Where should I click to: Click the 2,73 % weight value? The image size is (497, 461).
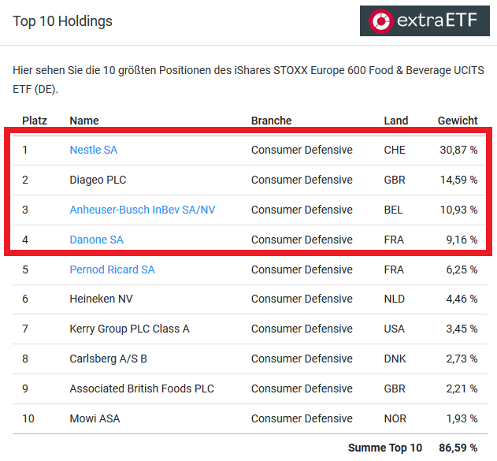pyautogui.click(x=462, y=359)
